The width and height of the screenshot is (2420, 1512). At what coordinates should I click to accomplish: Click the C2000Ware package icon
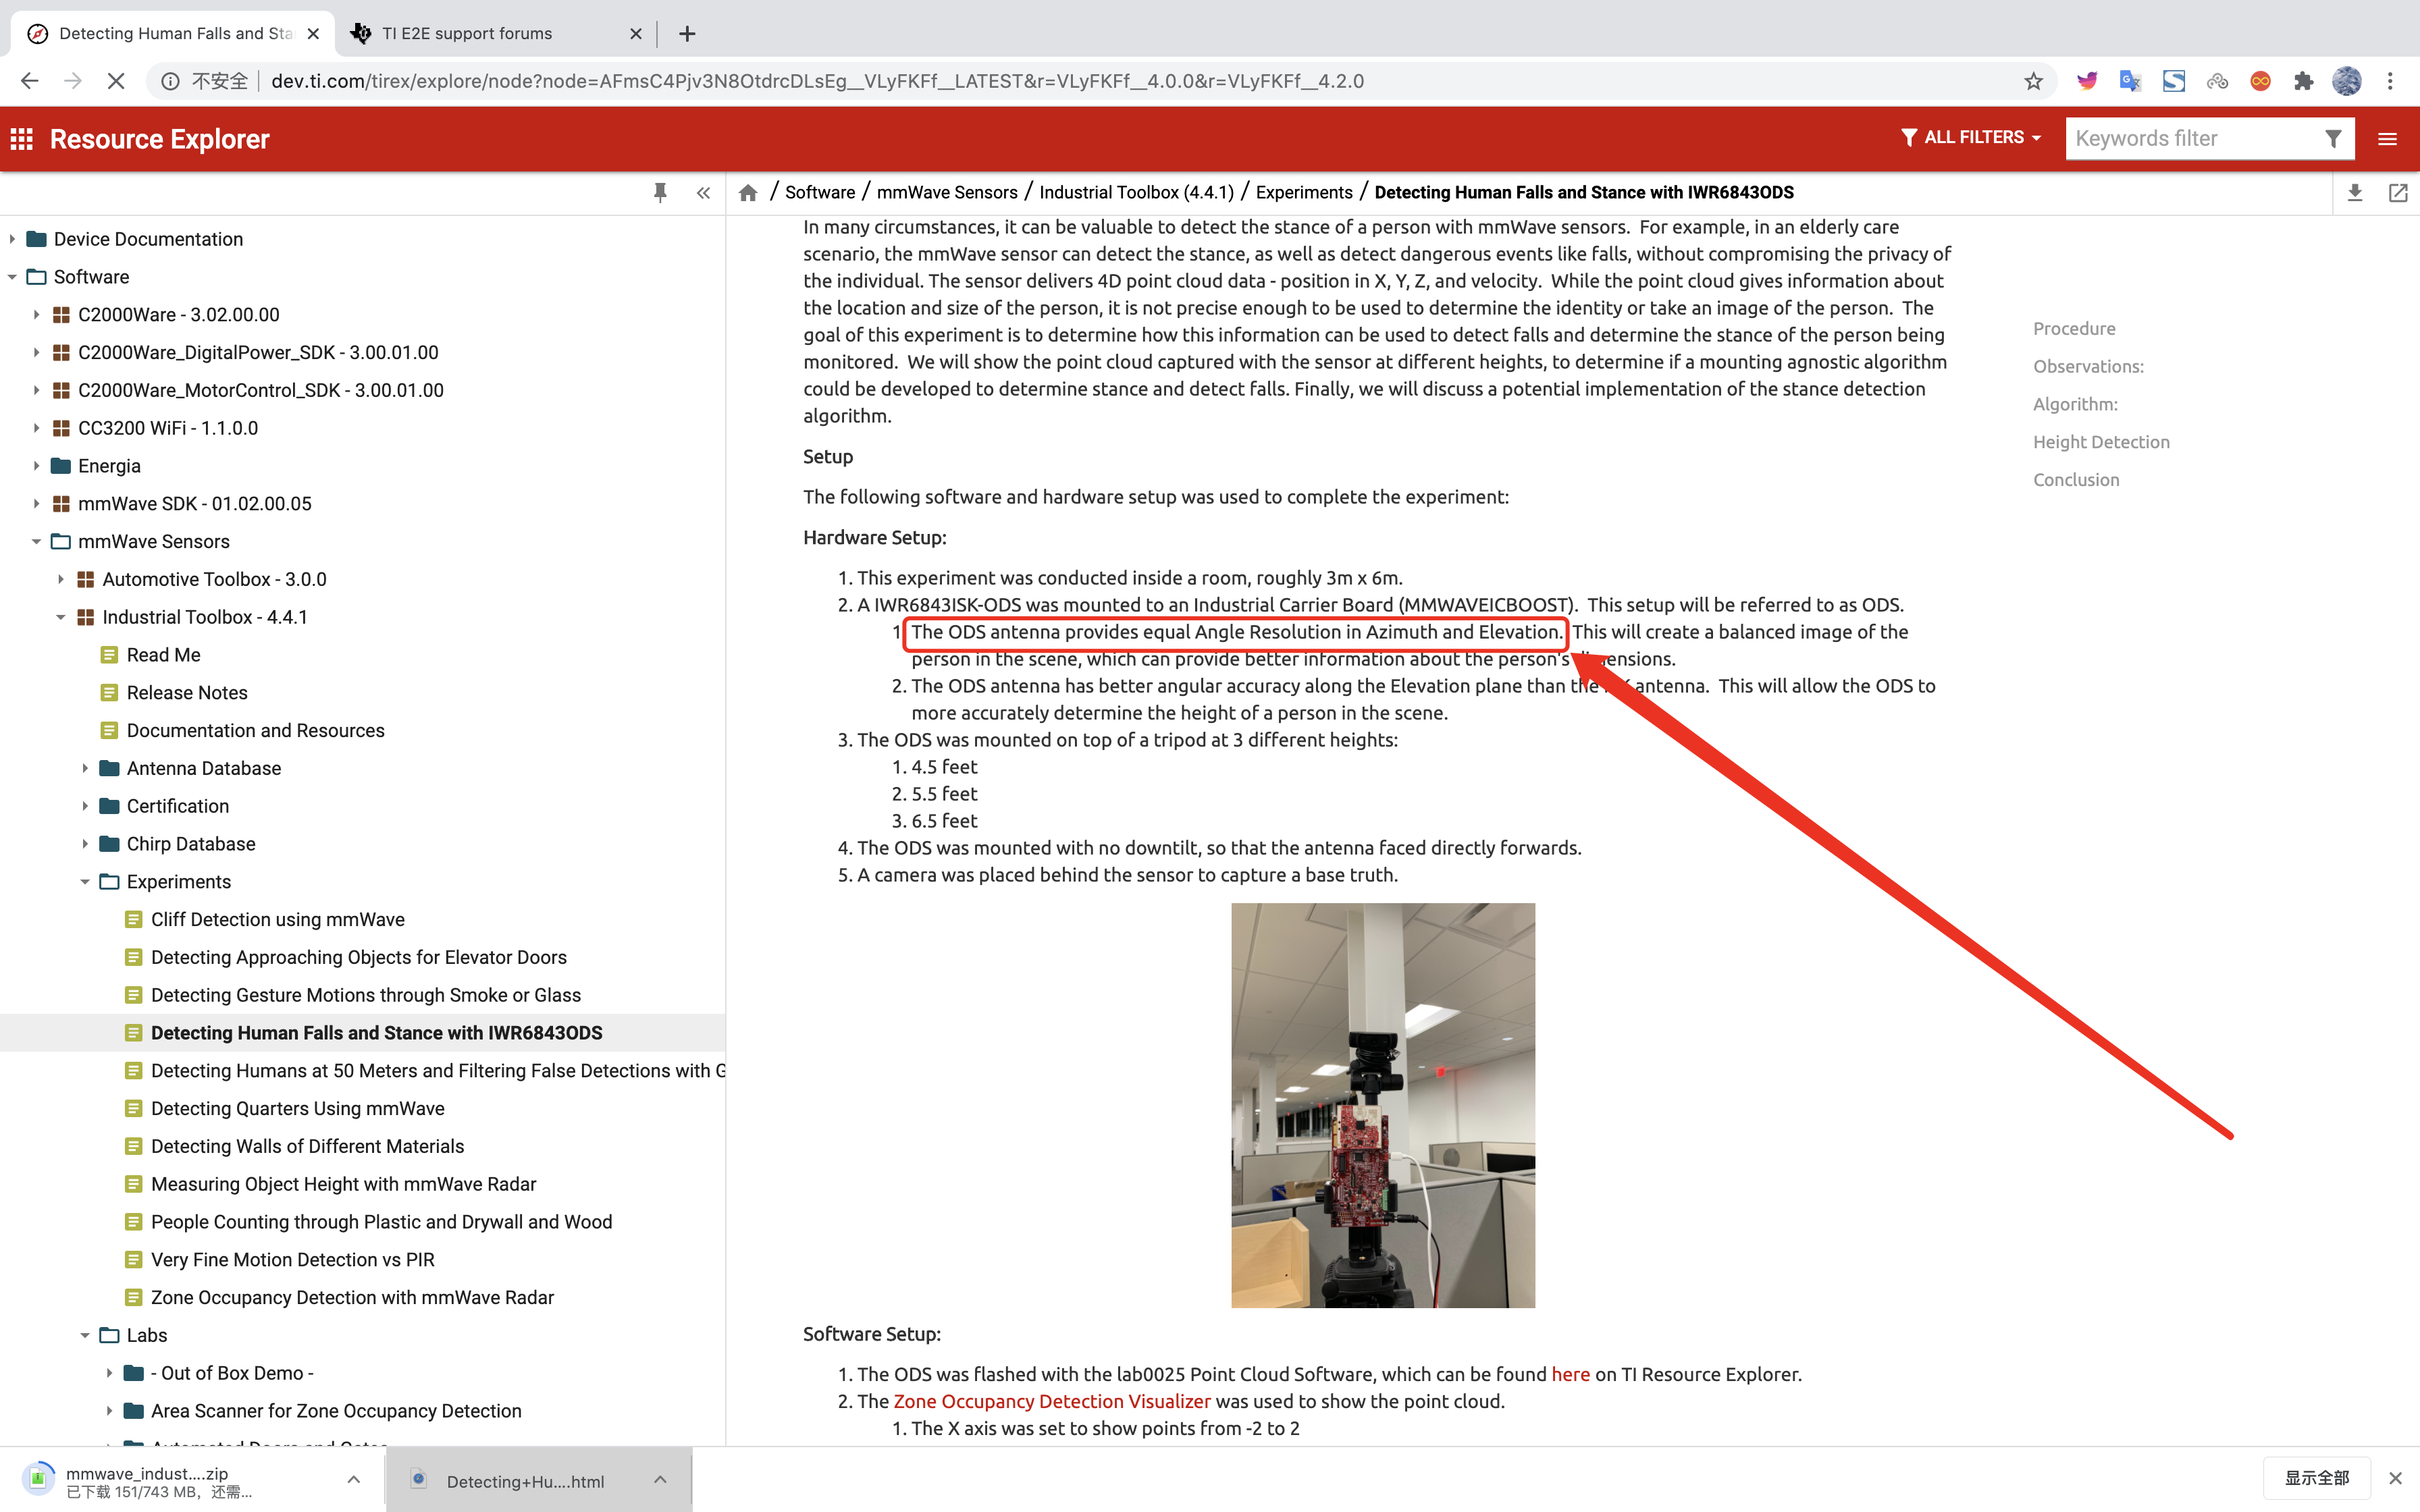pos(61,315)
